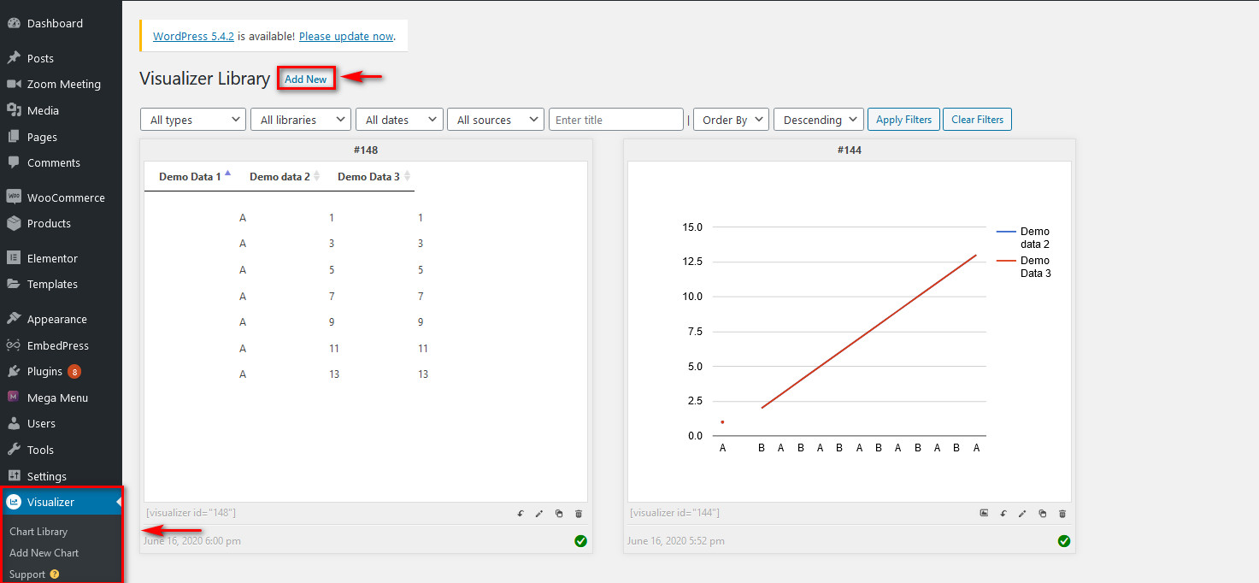
Task: Delete chart #144 with the trash icon
Action: coord(1062,514)
